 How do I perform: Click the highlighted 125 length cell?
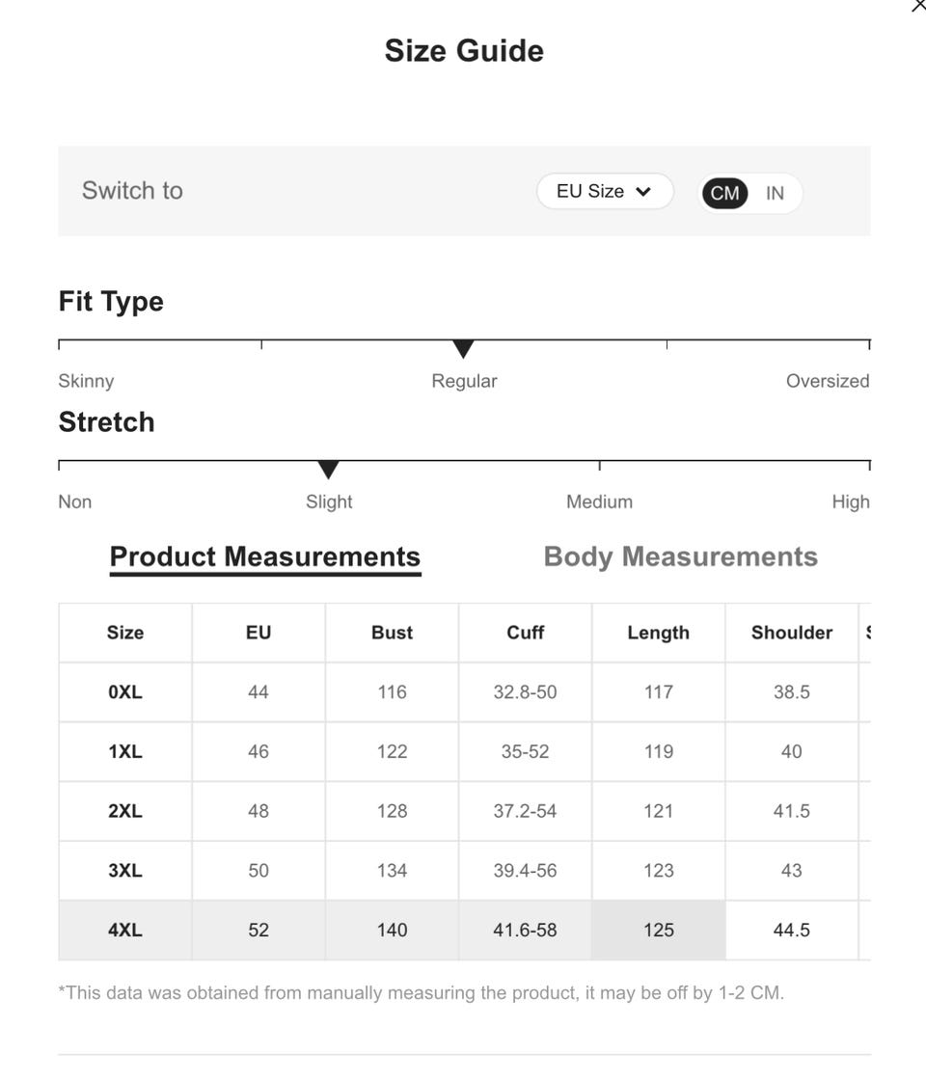coord(658,930)
